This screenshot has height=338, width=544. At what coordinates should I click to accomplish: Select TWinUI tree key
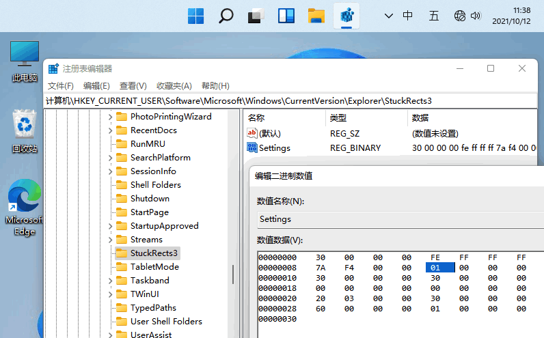145,294
